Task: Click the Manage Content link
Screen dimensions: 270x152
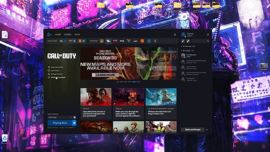Action: point(57,74)
